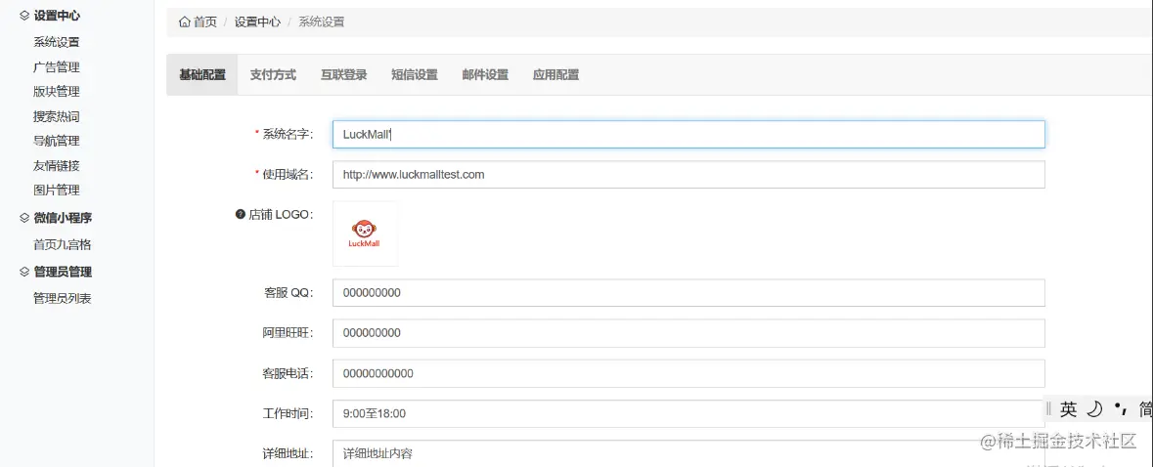
Task: Click the moon icon in IME bar
Action: pyautogui.click(x=1095, y=409)
